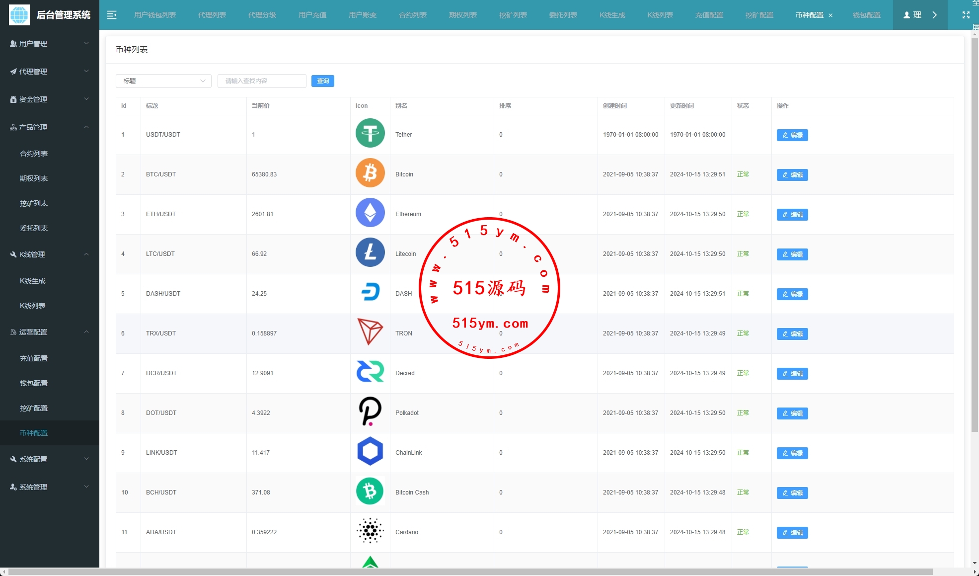The image size is (979, 576).
Task: Switch to the 合约列表 top tab
Action: [x=413, y=15]
